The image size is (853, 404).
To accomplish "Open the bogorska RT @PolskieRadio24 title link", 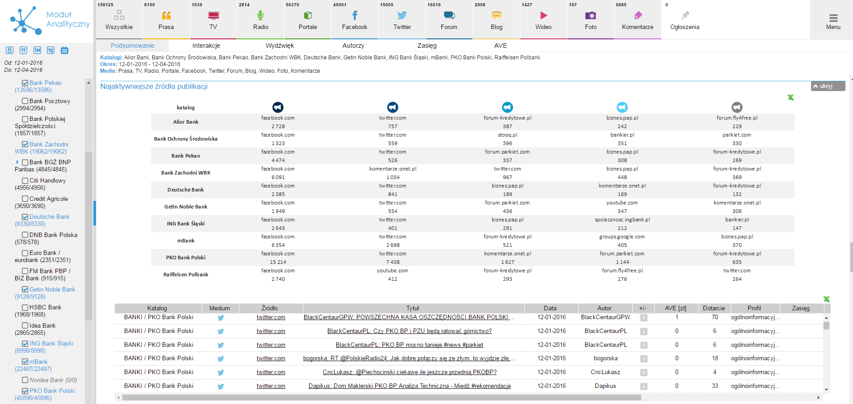I will 410,358.
